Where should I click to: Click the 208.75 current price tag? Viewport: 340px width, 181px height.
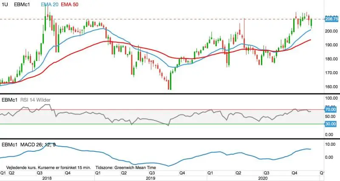click(331, 19)
